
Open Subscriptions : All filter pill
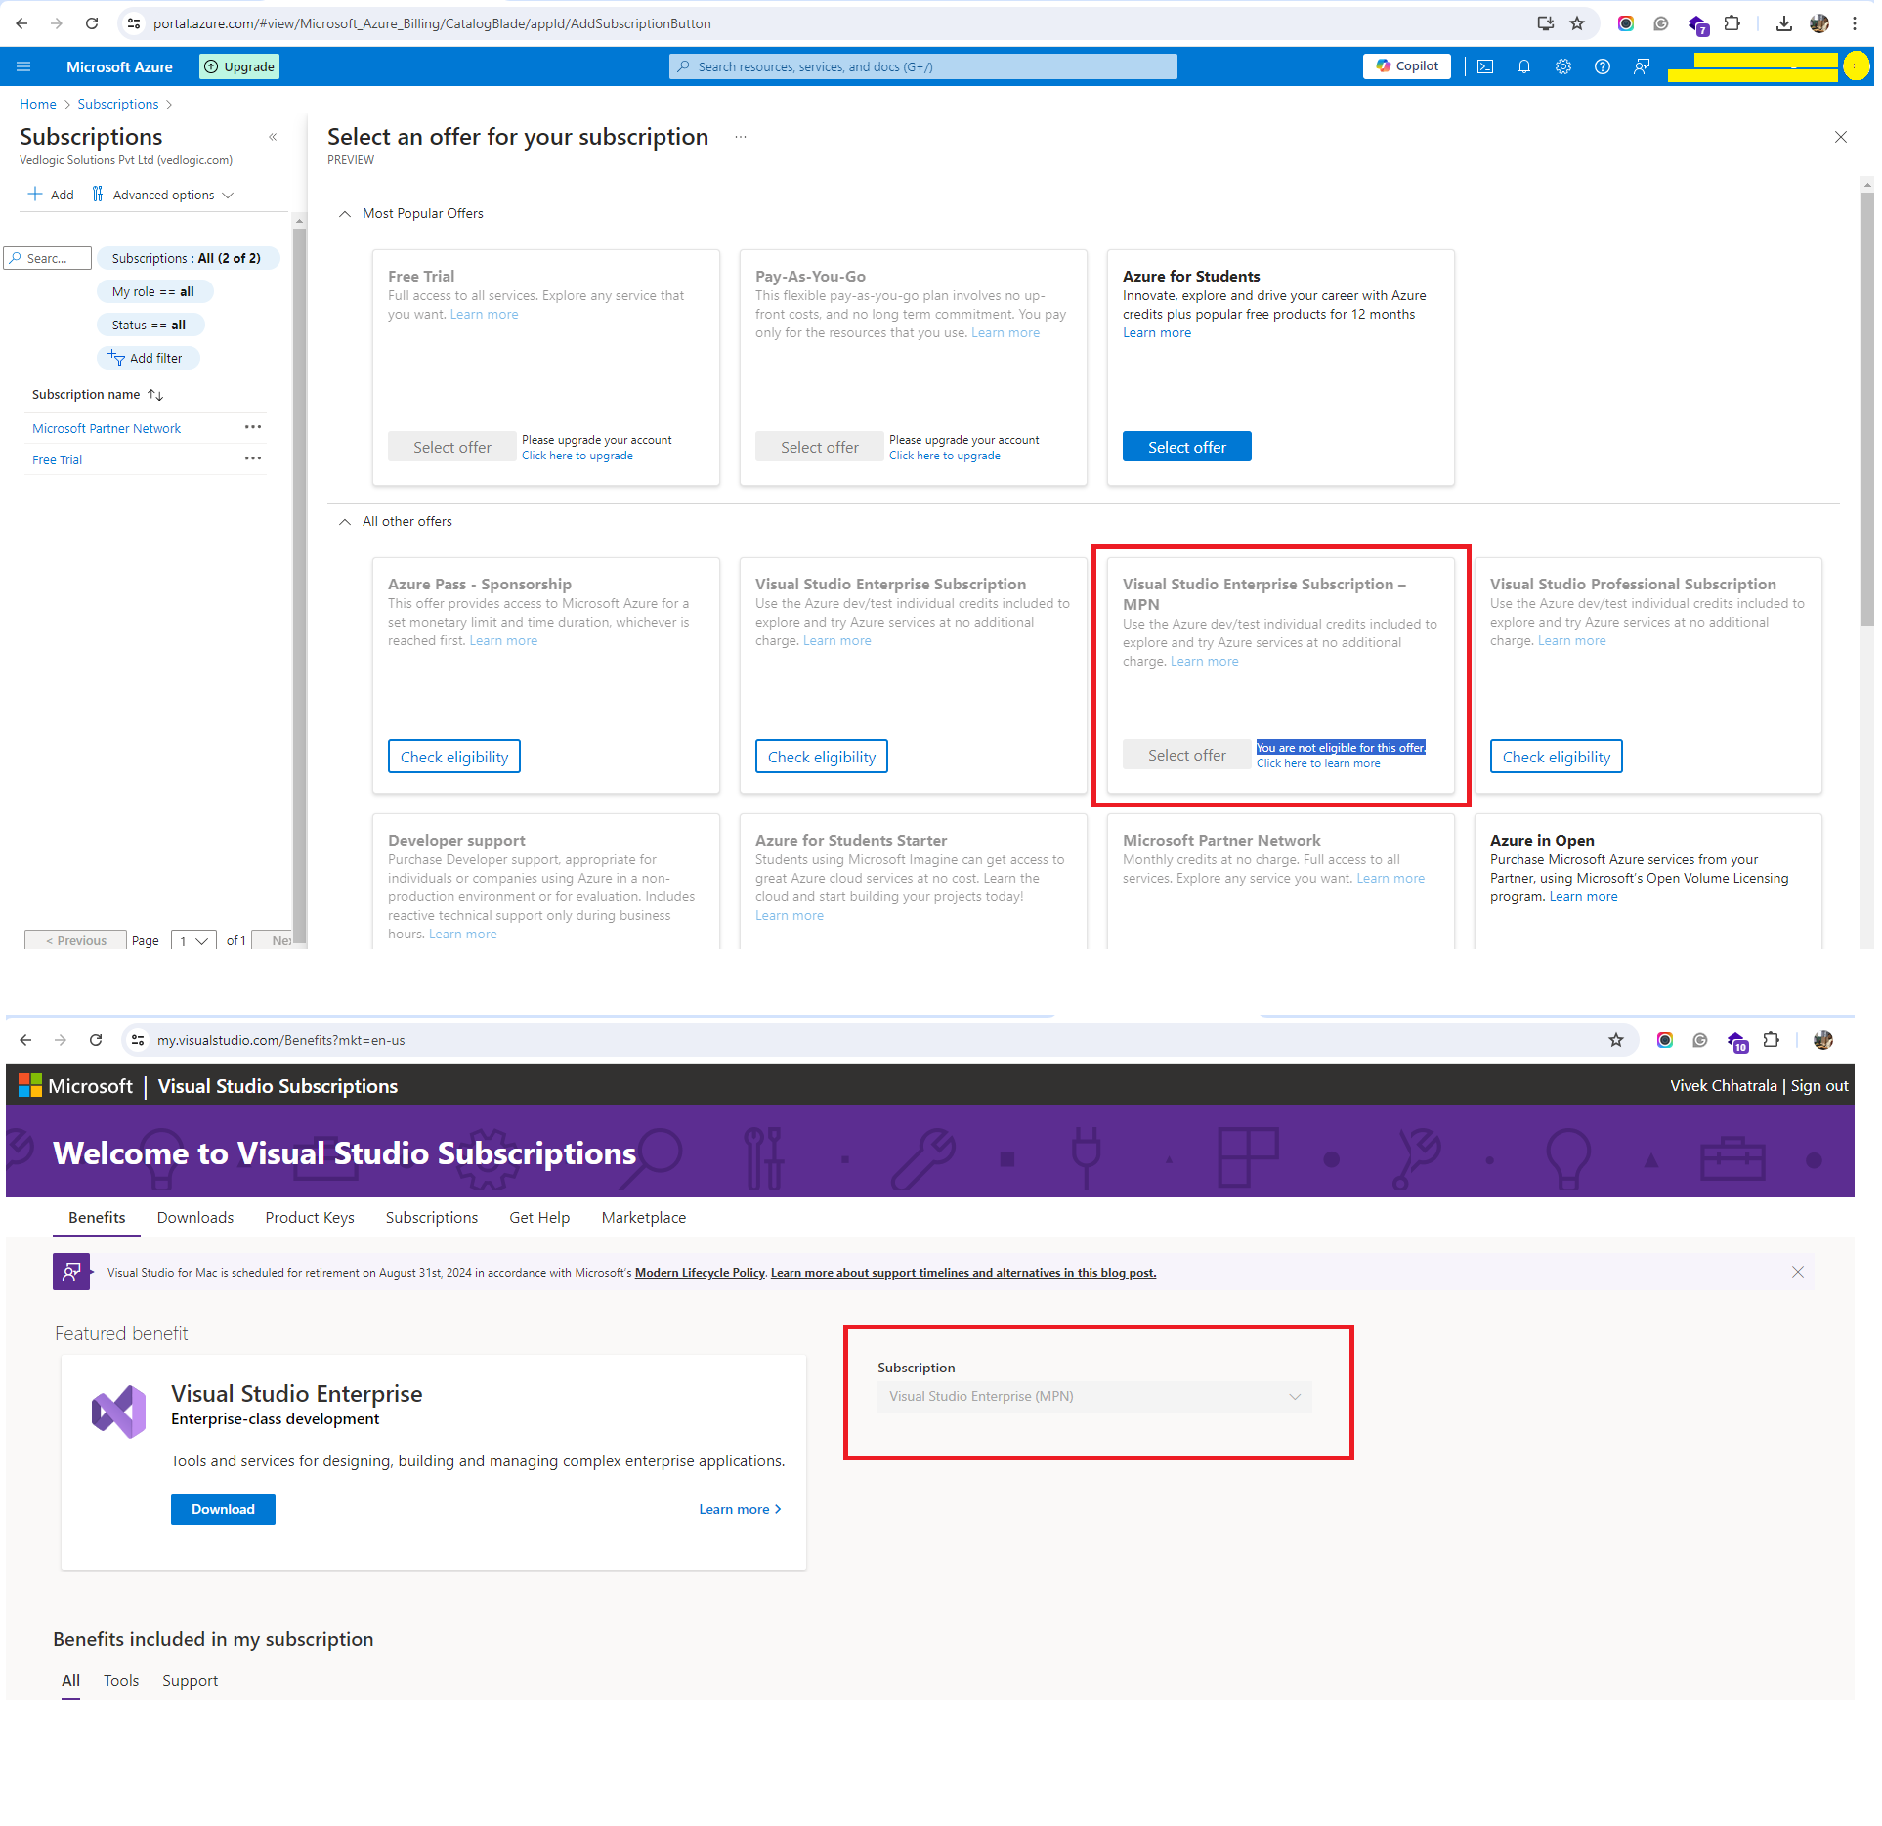pos(188,258)
